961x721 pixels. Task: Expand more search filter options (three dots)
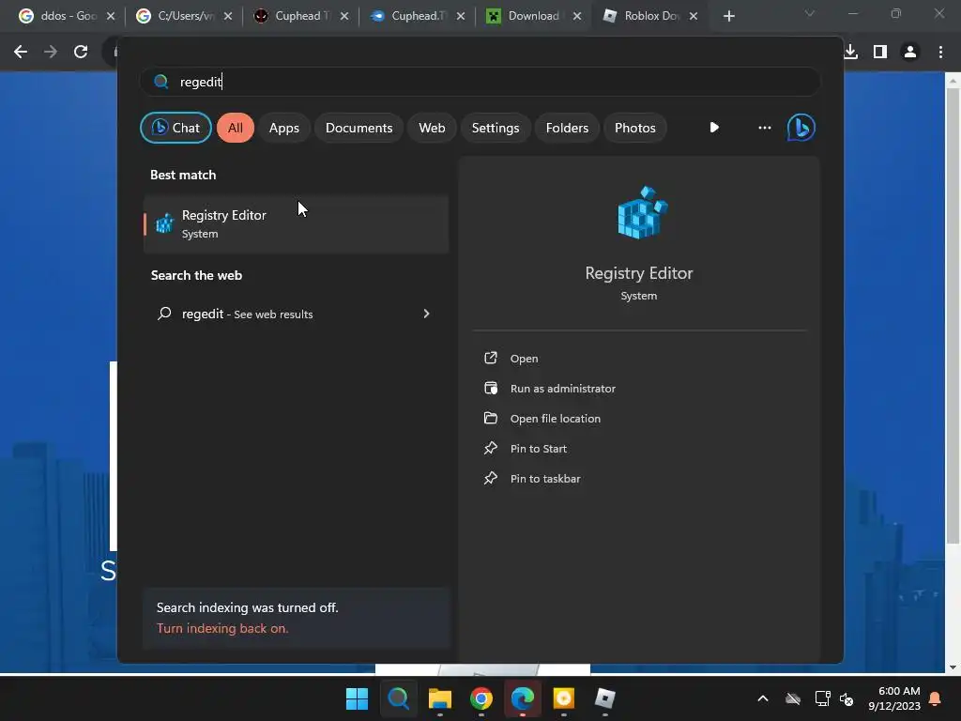(x=764, y=128)
